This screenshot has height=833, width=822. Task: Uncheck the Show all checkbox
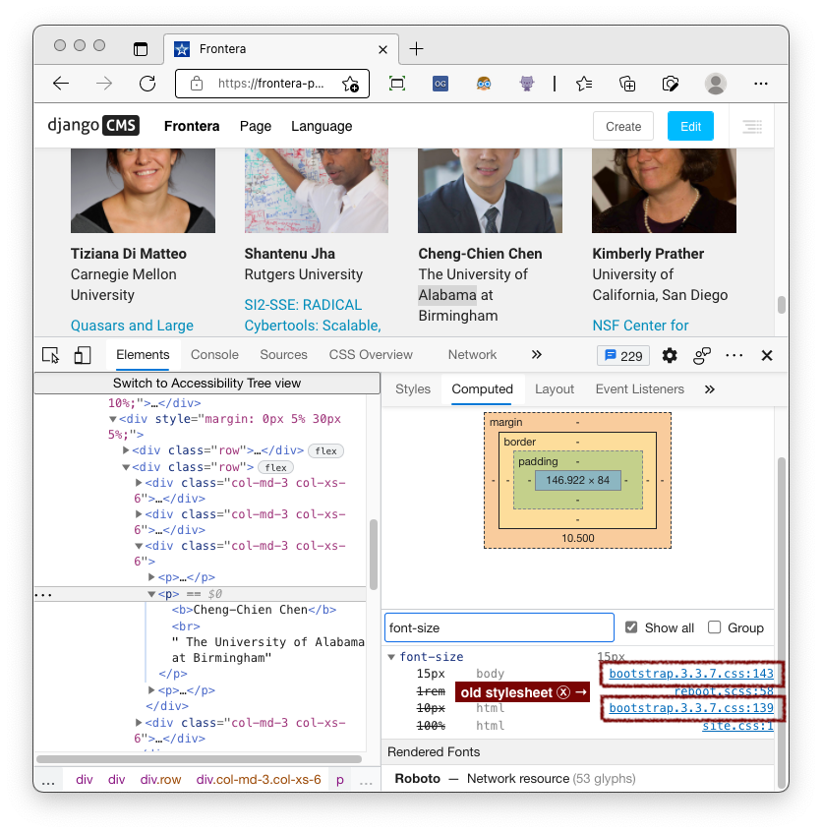pyautogui.click(x=631, y=627)
